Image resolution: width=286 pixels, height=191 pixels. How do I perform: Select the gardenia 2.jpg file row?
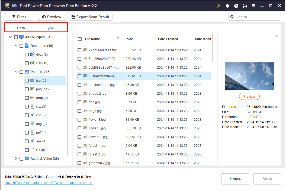[144, 163]
